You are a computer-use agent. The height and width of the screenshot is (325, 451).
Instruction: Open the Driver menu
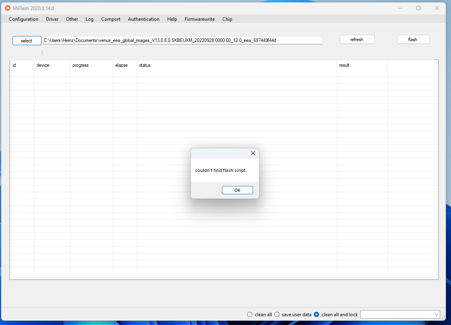click(x=52, y=19)
